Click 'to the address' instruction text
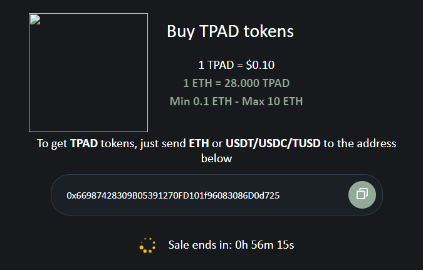 click(x=360, y=143)
